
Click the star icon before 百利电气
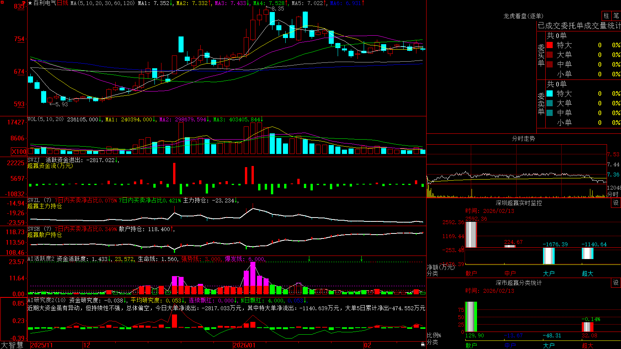30,3
